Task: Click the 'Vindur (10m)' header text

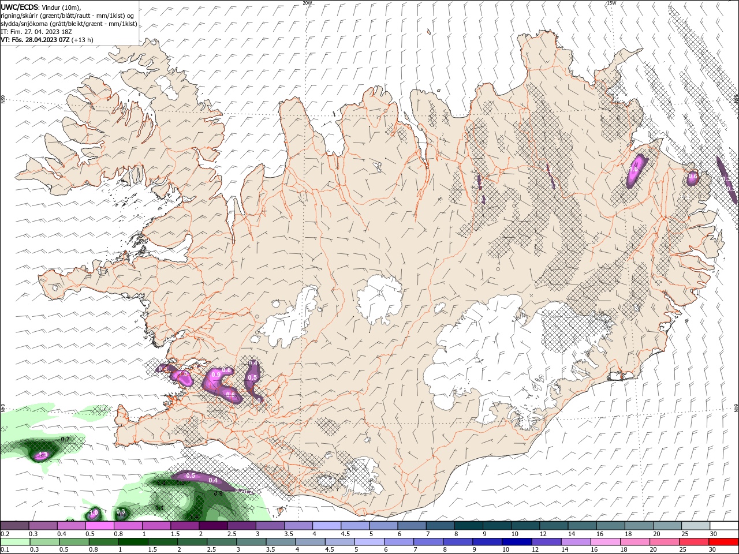Action: click(61, 7)
